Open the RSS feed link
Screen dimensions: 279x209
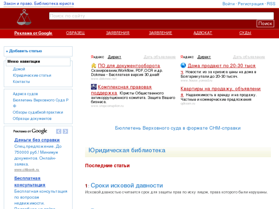[271, 4]
